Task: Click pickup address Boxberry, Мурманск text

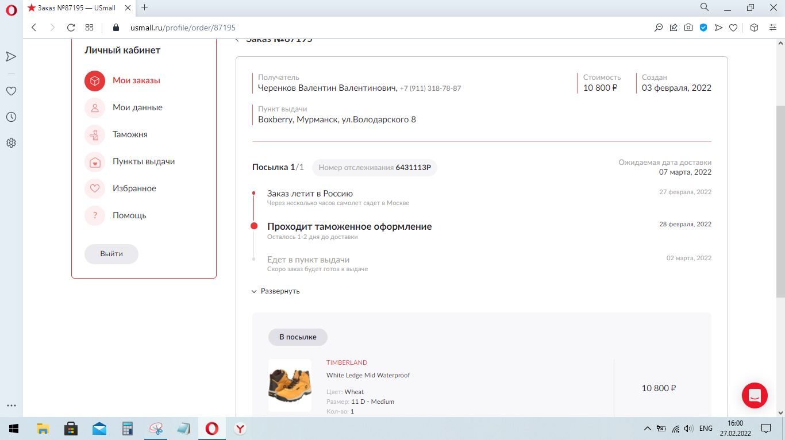Action: pos(337,119)
